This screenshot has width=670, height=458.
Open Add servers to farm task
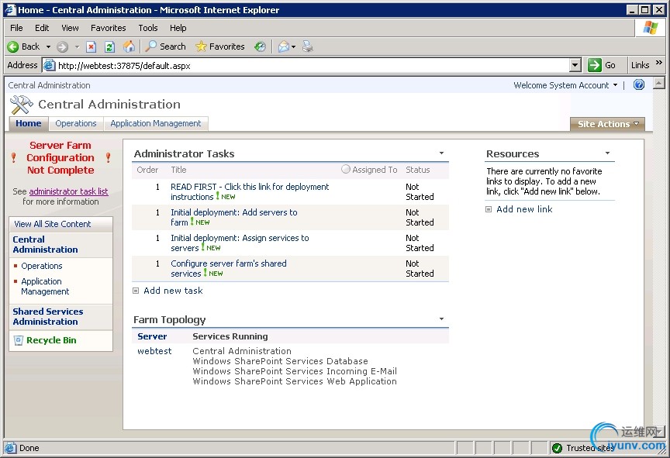233,217
